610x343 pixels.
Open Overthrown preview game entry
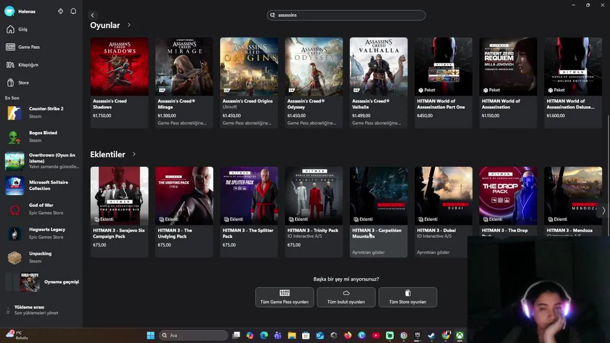tap(41, 161)
